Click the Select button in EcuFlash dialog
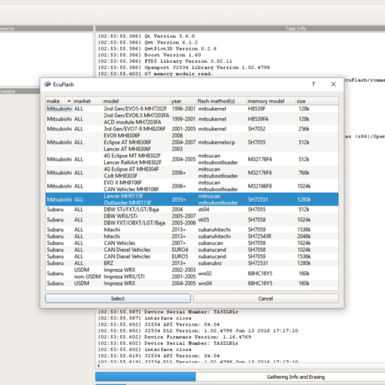385x385 pixels. (117, 298)
